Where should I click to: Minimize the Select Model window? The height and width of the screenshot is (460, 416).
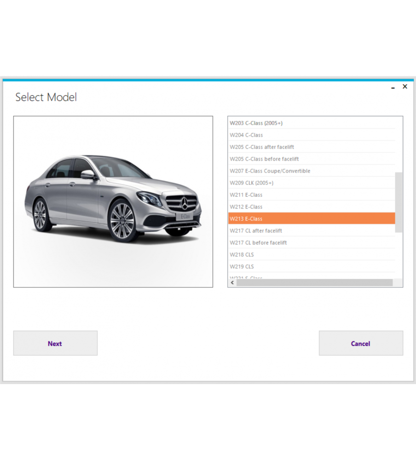[393, 87]
